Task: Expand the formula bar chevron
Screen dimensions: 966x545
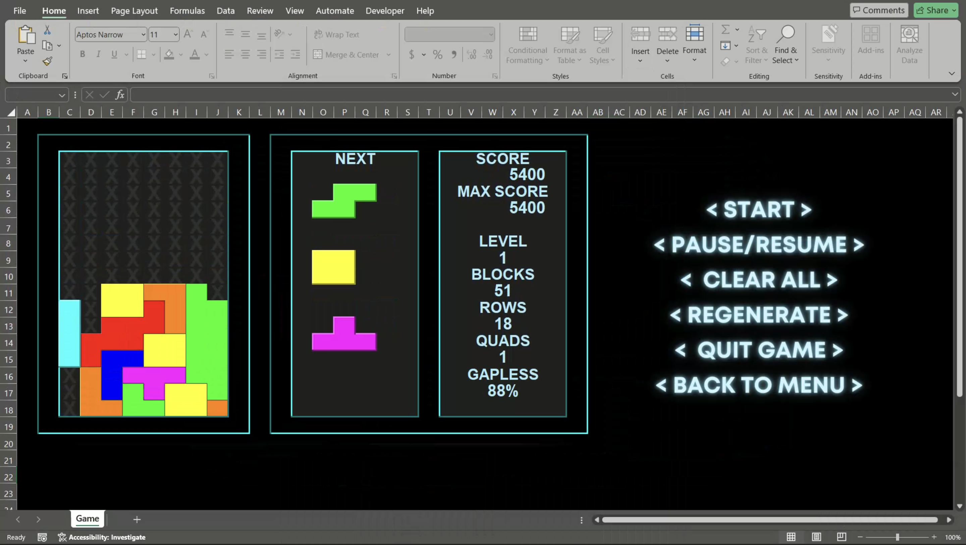Action: pos(955,95)
